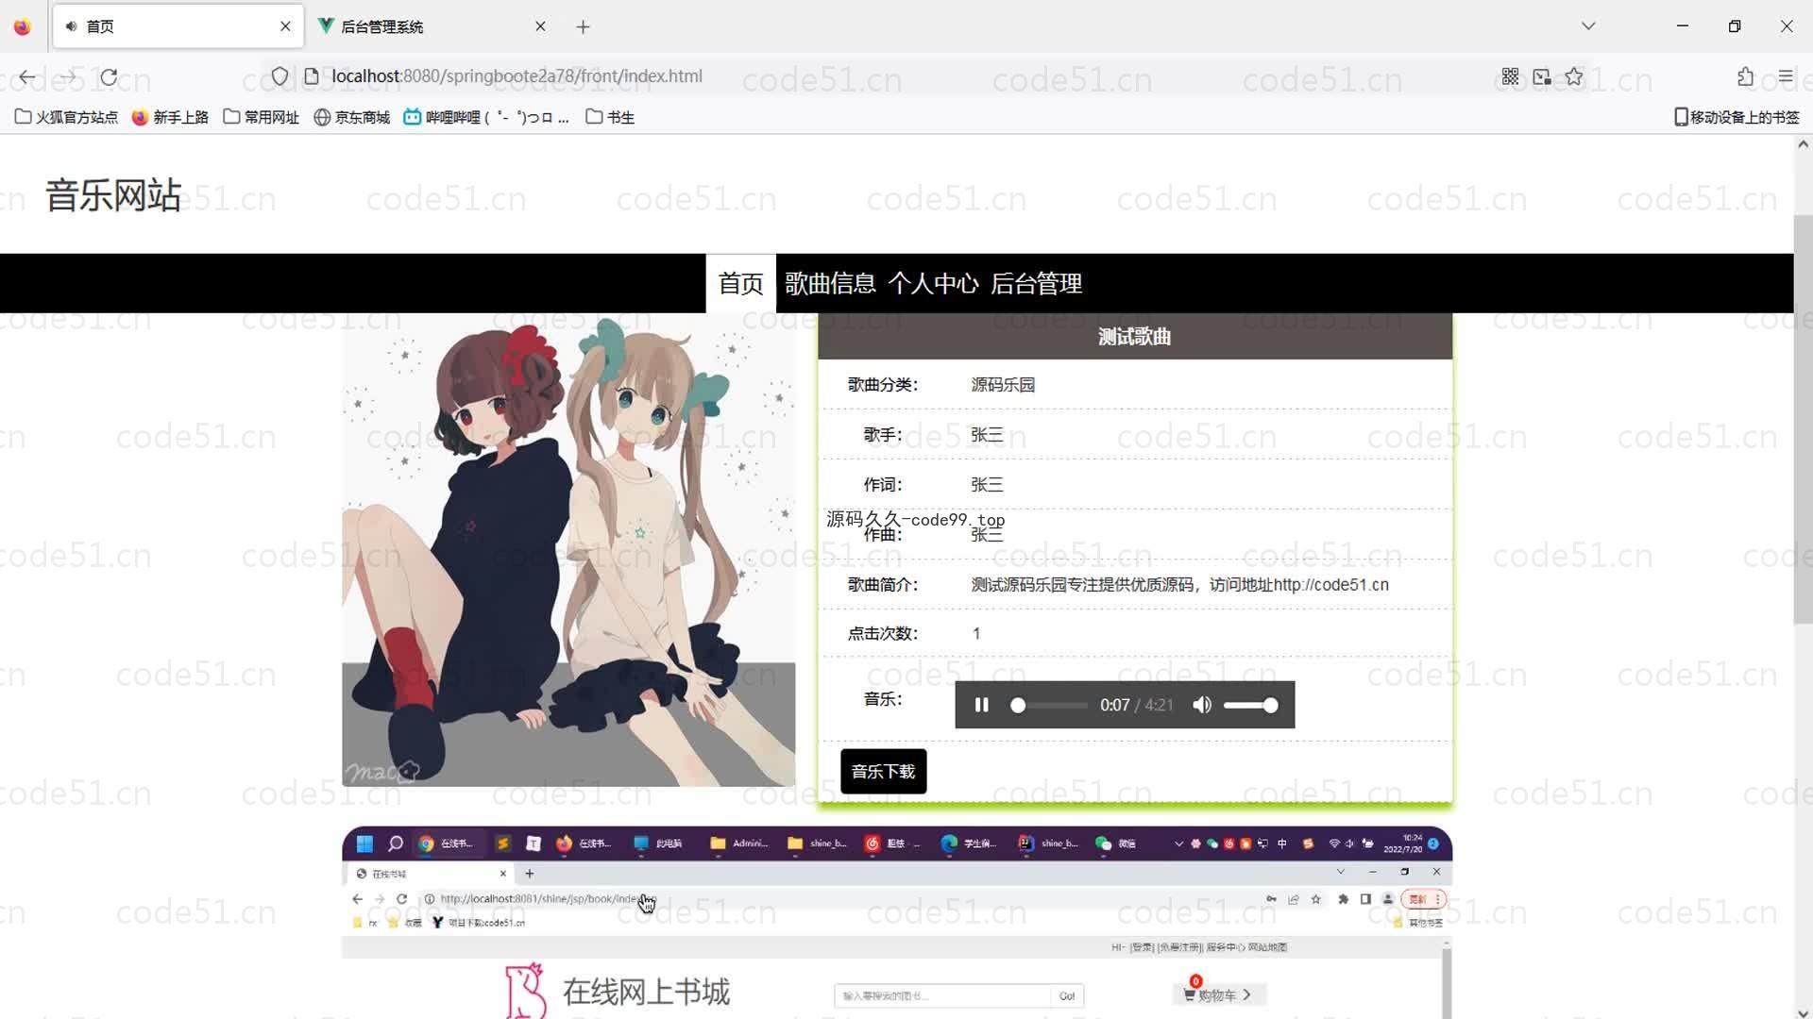Click the 音乐网站 site title

tap(113, 195)
